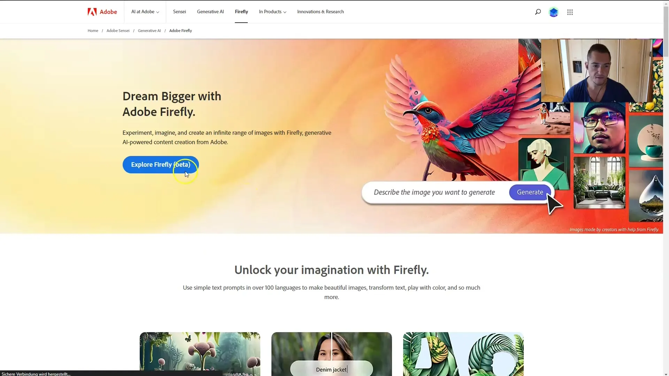Click the Home breadcrumb link
This screenshot has width=669, height=376.
click(x=93, y=30)
